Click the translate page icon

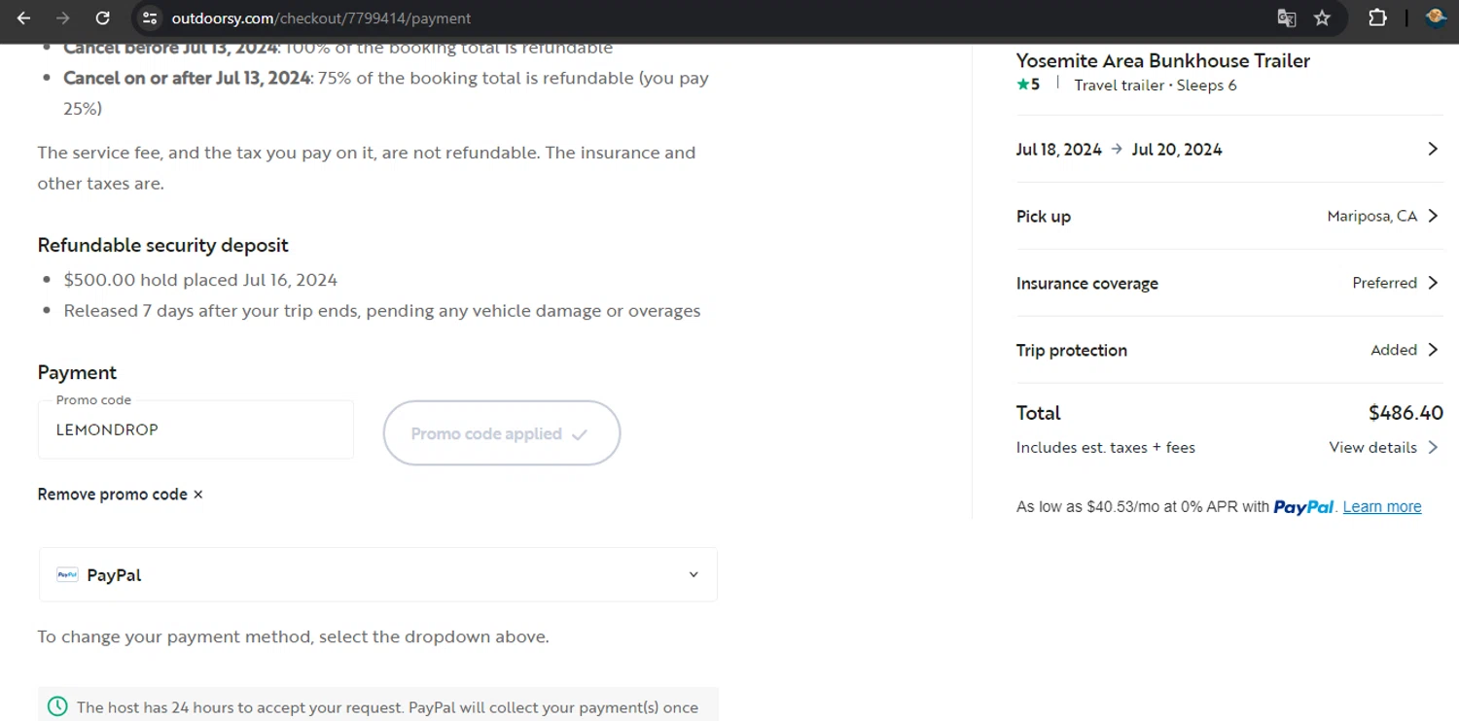(x=1287, y=18)
